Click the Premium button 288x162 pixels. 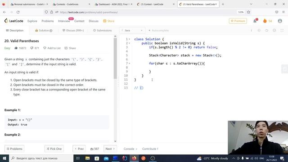pos(238,21)
